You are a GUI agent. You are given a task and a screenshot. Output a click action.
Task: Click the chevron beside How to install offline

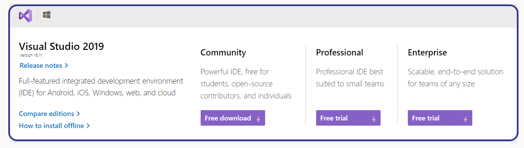(88, 126)
